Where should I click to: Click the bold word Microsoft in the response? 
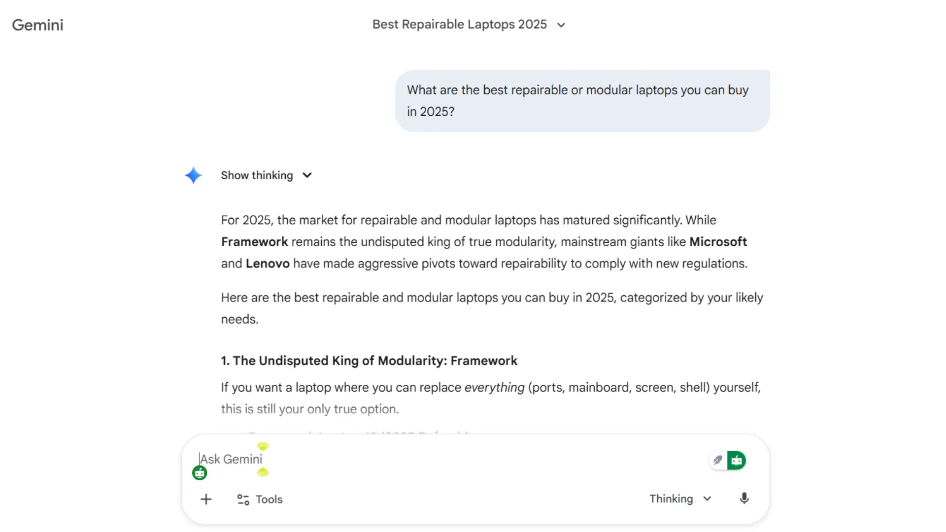pos(718,242)
